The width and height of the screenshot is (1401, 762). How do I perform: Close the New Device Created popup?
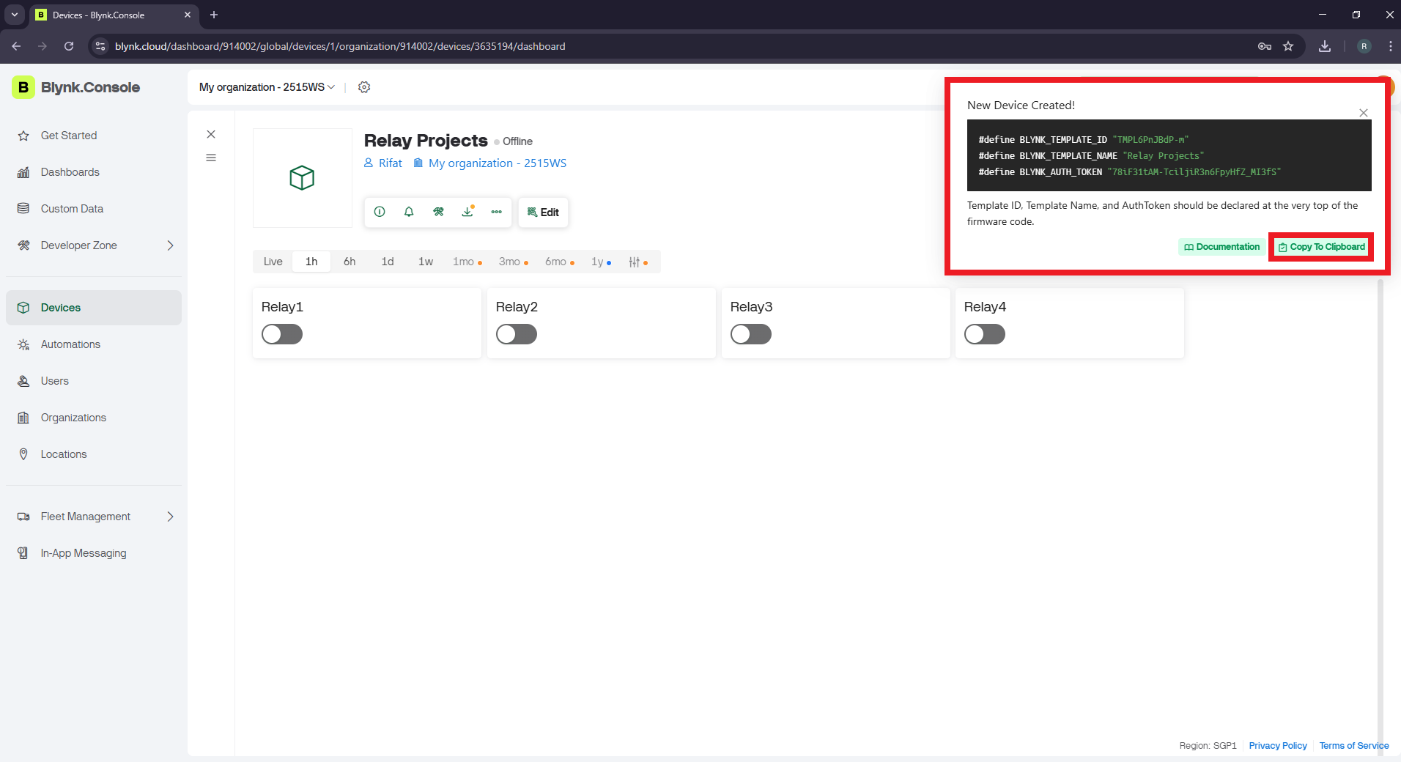click(x=1363, y=113)
